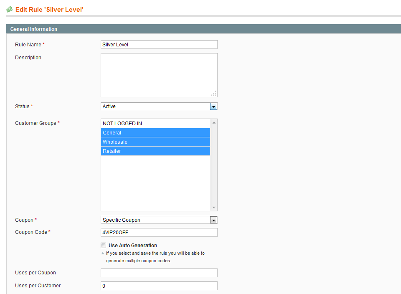The height and width of the screenshot is (294, 401).
Task: Select General in Customer Groups list
Action: click(155, 133)
